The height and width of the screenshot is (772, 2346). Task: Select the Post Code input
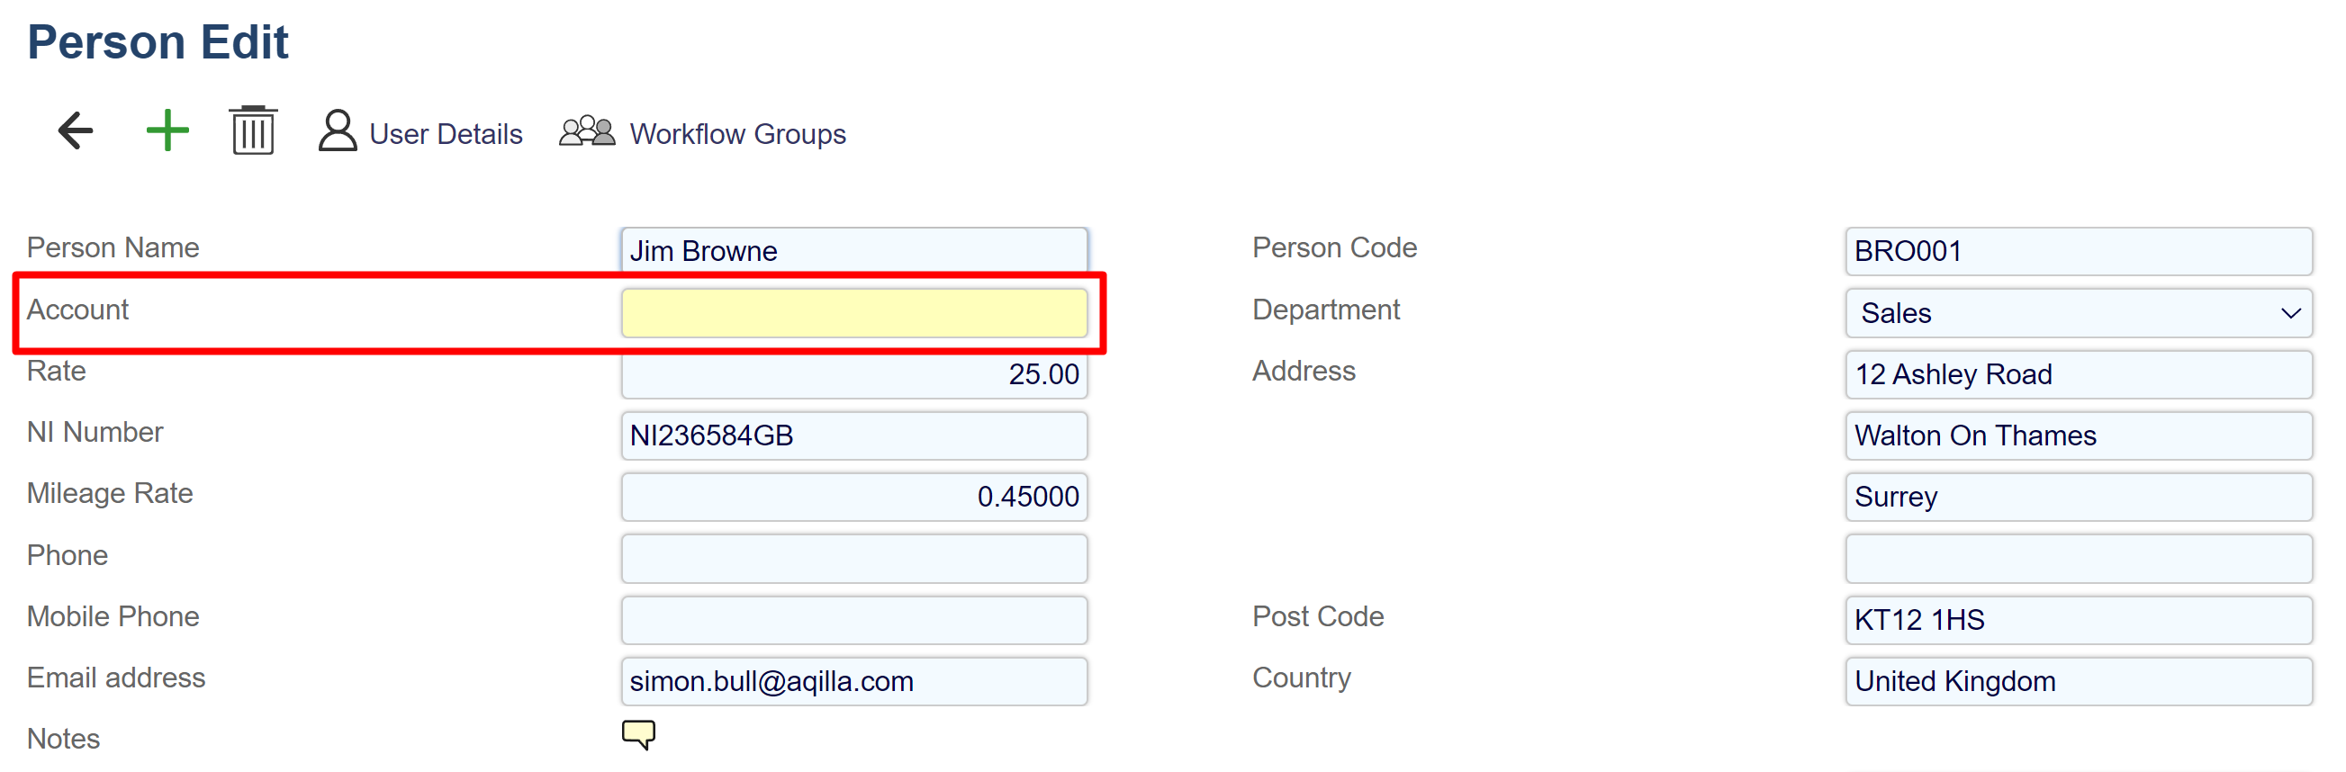(2079, 619)
